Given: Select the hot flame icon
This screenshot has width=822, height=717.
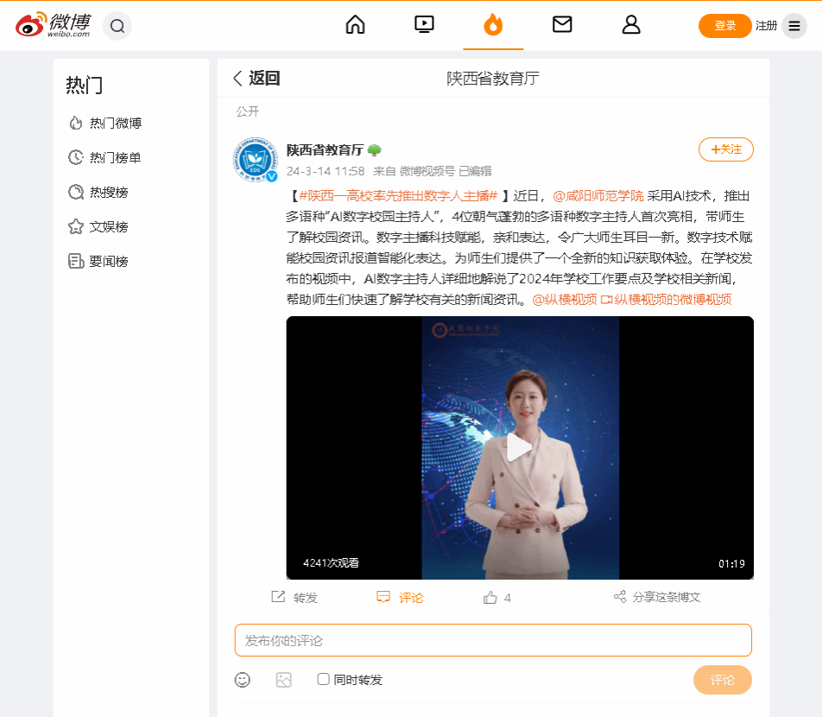Looking at the screenshot, I should point(493,25).
